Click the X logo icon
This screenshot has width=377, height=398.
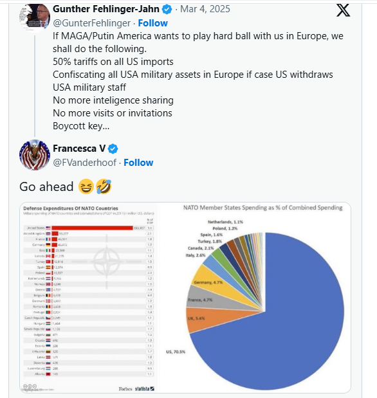(x=343, y=11)
